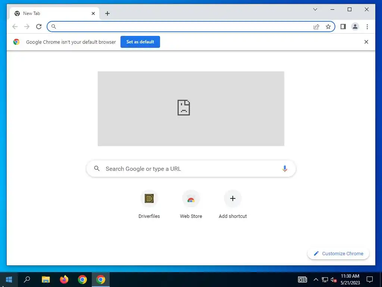Open the side panel icon
The image size is (382, 287).
tap(343, 27)
